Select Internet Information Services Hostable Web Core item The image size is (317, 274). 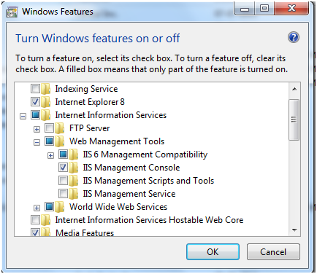pyautogui.click(x=149, y=220)
